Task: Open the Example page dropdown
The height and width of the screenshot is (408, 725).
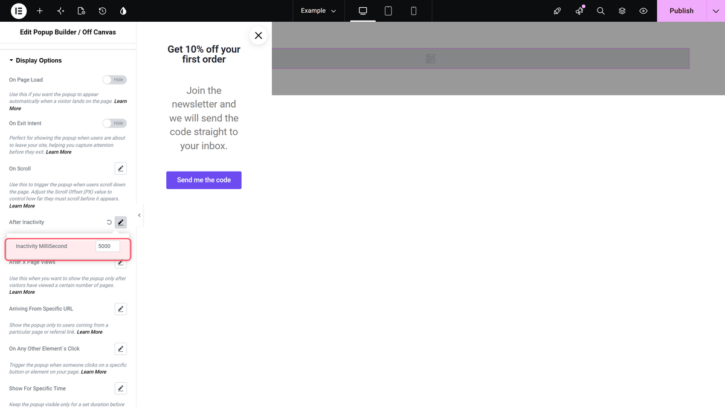Action: 318,11
